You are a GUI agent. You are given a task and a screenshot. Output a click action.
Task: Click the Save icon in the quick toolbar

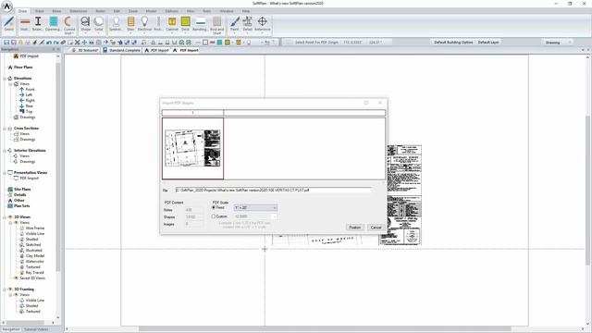(6, 43)
